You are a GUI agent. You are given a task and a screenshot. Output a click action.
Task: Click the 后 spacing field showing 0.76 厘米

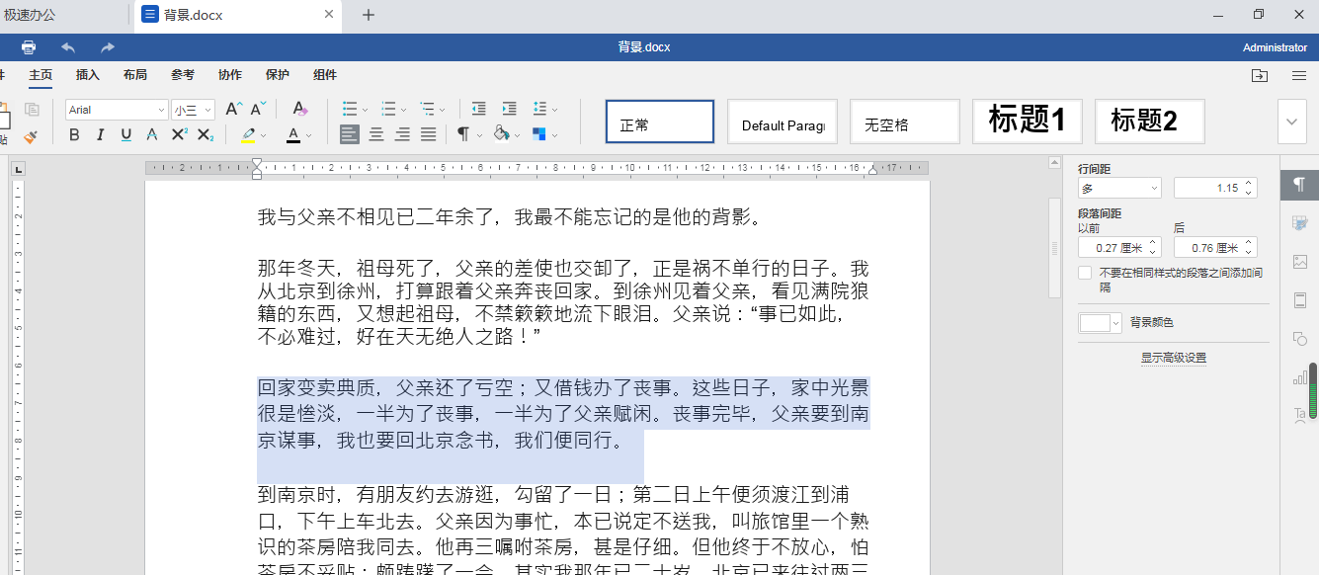pyautogui.click(x=1215, y=247)
